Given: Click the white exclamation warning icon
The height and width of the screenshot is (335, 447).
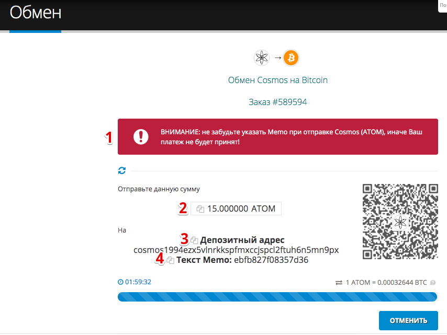Looking at the screenshot, I should click(x=141, y=136).
